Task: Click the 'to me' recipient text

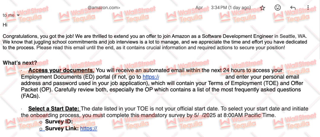Action: [x=9, y=15]
